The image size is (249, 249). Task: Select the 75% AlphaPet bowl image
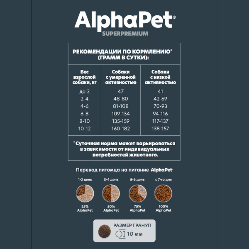pos(137,193)
